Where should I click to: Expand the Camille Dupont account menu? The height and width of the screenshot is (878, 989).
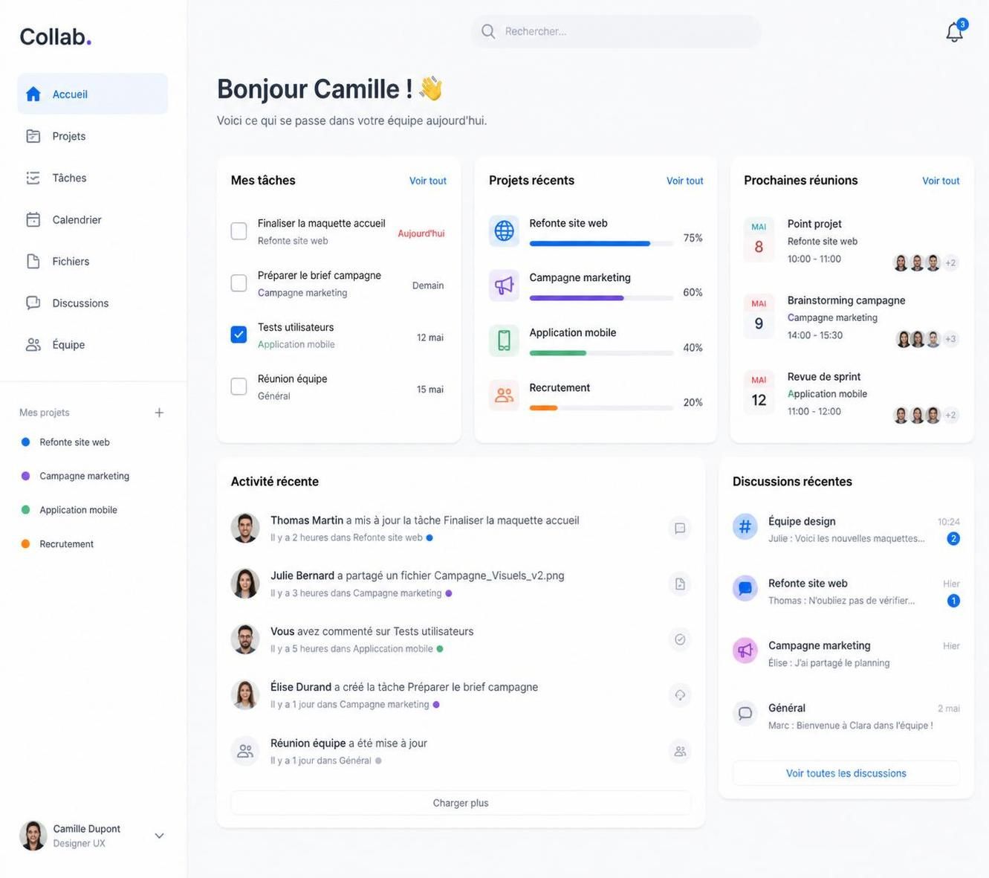point(159,836)
